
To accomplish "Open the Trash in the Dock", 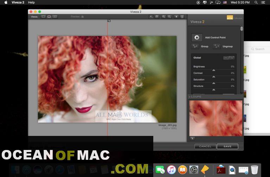I will 254,170.
